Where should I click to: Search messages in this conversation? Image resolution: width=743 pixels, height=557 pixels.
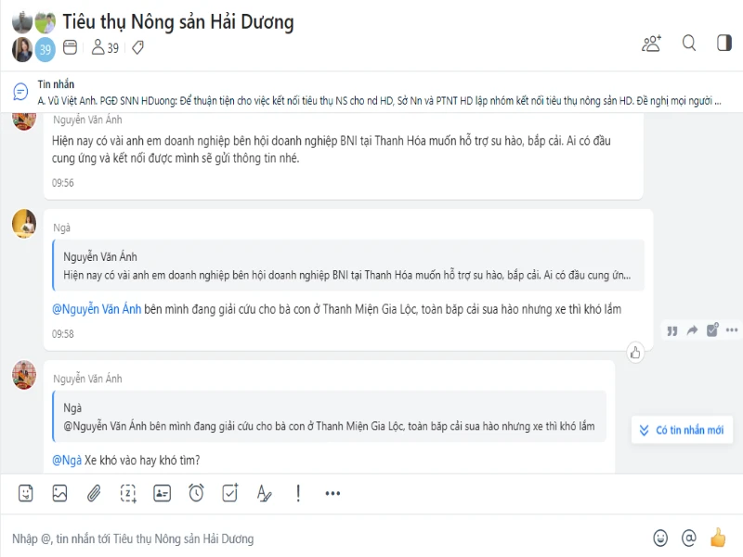pos(689,43)
